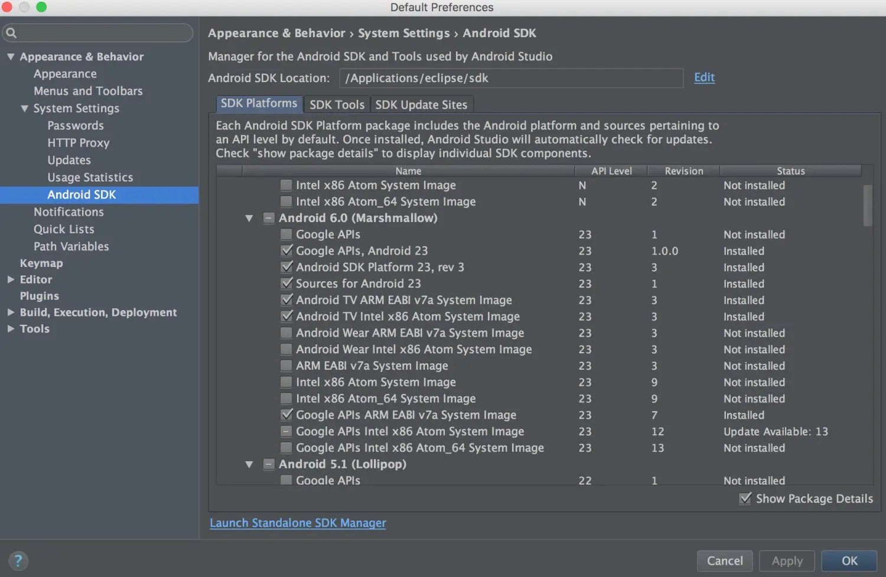Check Android Wear ARM EABI v7a System Image
The width and height of the screenshot is (886, 577).
pyautogui.click(x=286, y=333)
